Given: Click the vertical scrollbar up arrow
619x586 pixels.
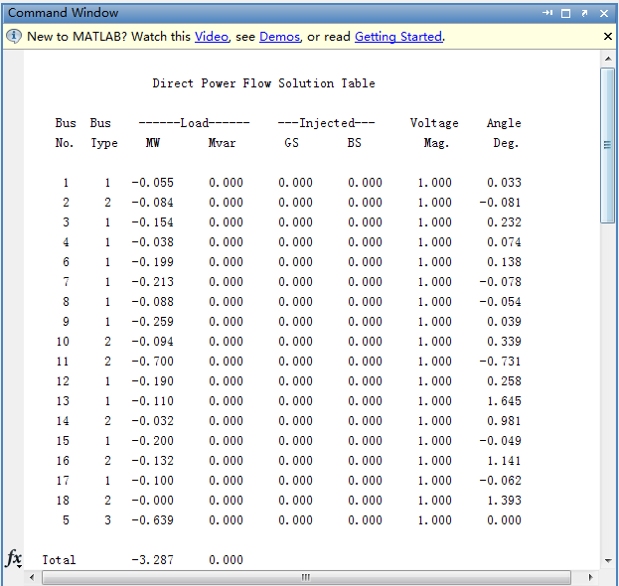Looking at the screenshot, I should coord(608,59).
